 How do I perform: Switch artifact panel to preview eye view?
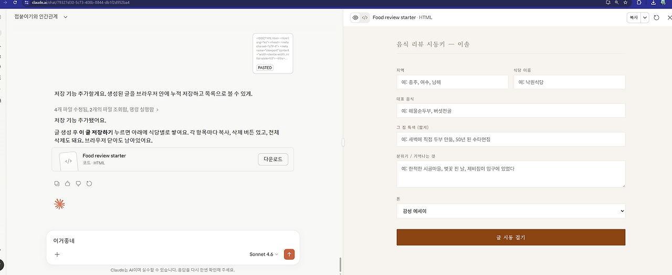pyautogui.click(x=355, y=18)
